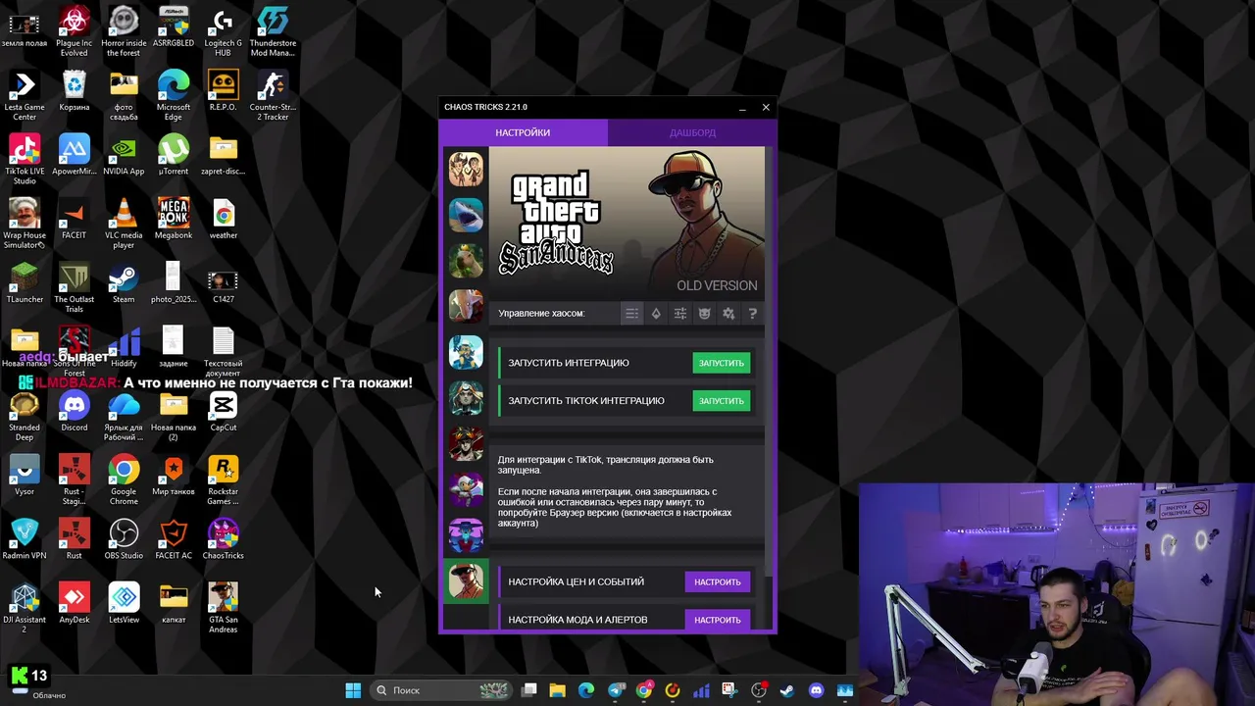
Task: Open Telegram from the taskbar
Action: pyautogui.click(x=616, y=690)
